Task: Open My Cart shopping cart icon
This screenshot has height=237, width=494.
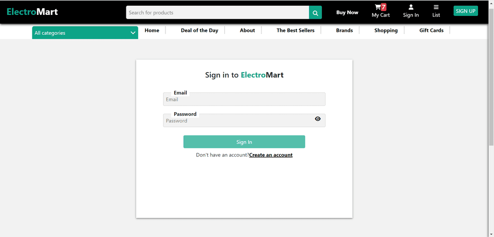Action: click(377, 7)
